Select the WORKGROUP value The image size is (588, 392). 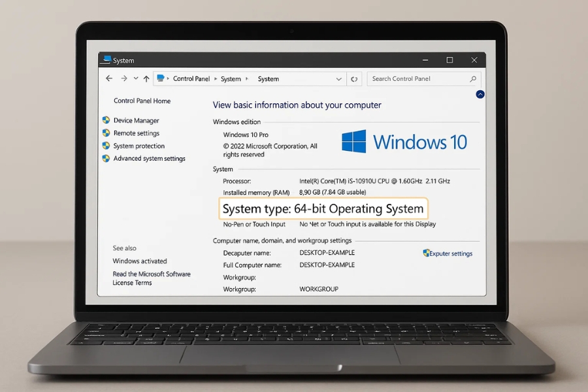[x=319, y=289]
